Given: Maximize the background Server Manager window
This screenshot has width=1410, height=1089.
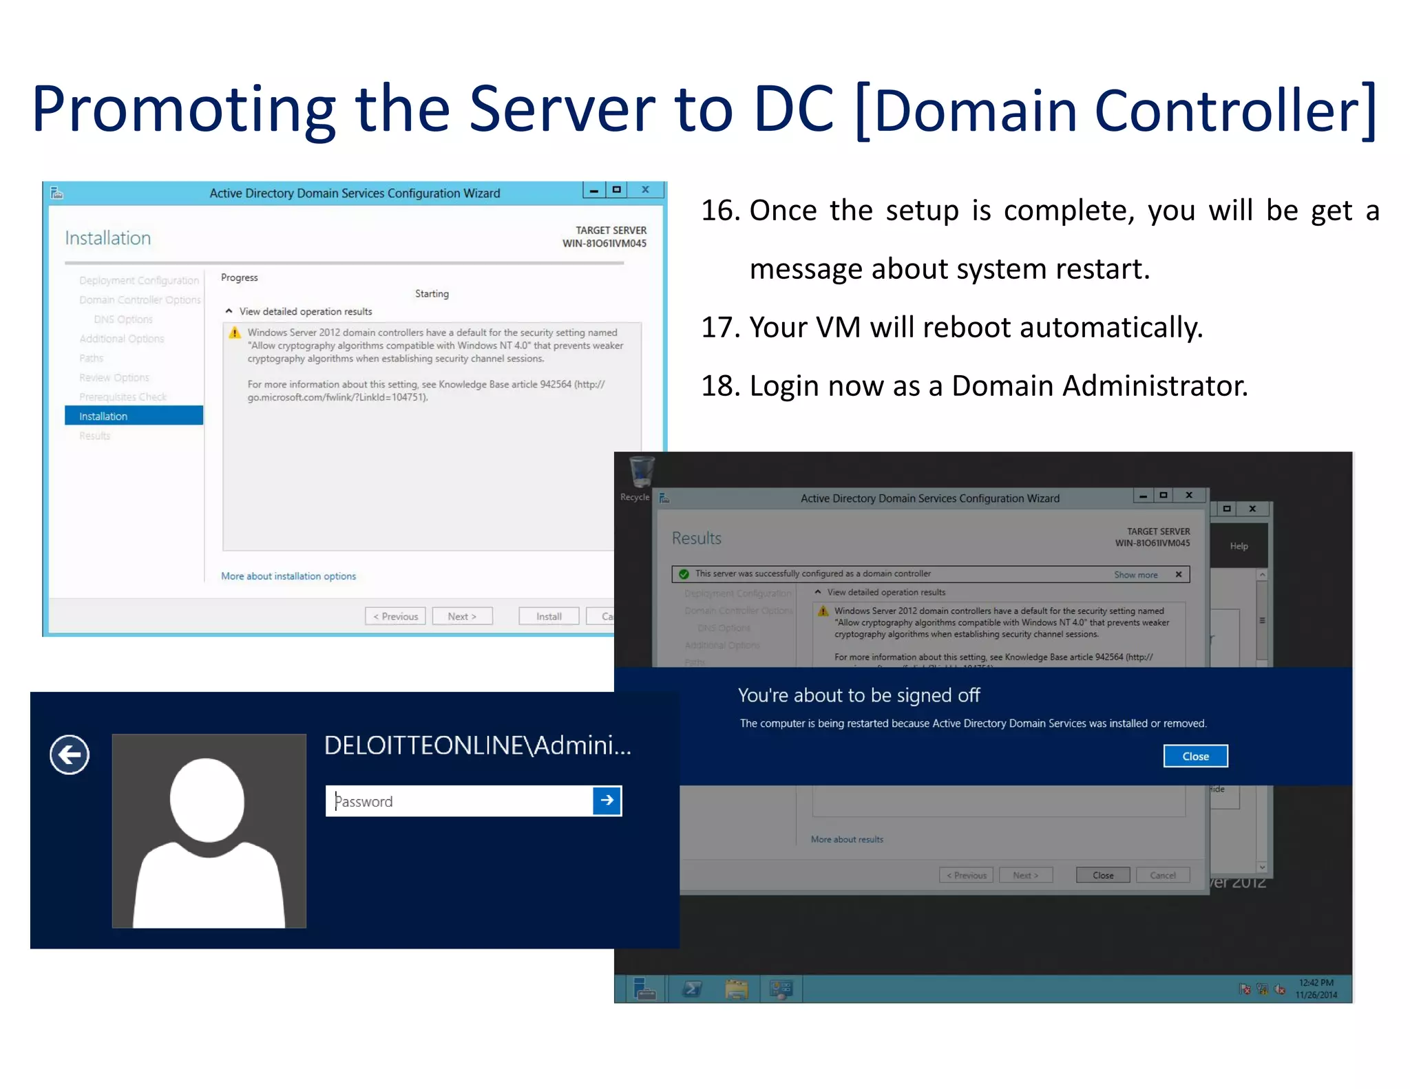Looking at the screenshot, I should tap(1226, 509).
